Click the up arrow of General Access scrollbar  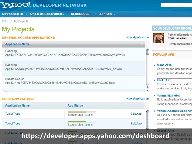coord(148,87)
